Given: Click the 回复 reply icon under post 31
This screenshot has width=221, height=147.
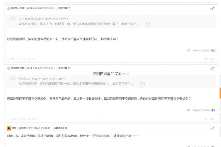Looking at the screenshot, I should coord(9,119).
